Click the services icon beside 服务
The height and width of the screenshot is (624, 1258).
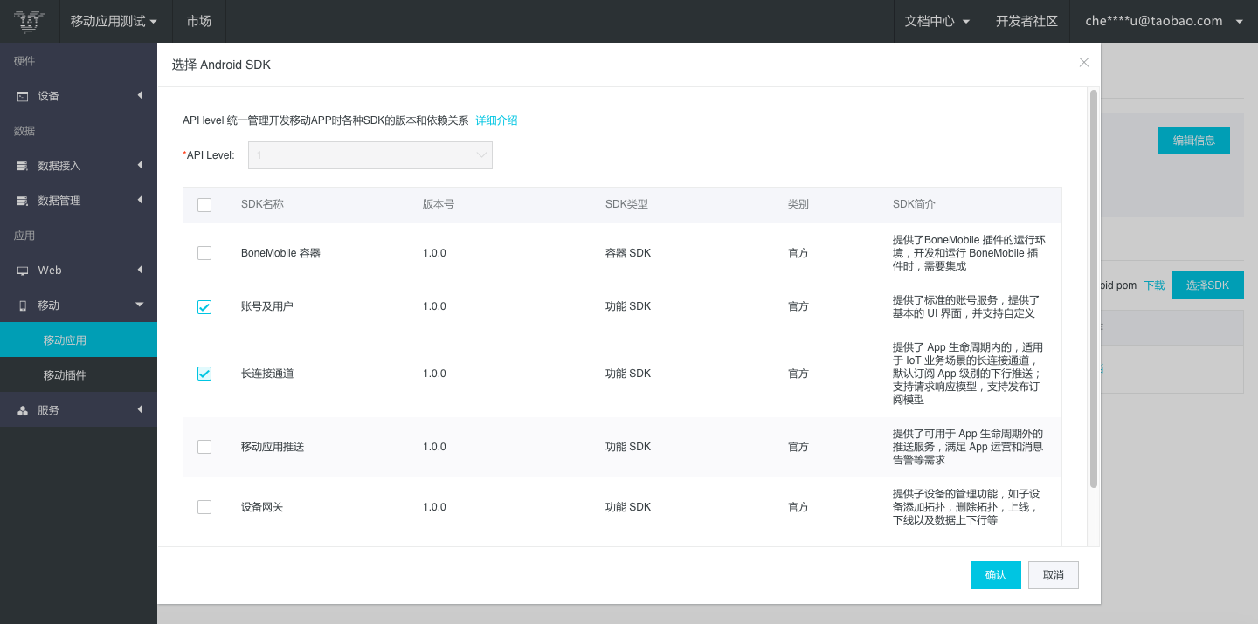pos(23,410)
